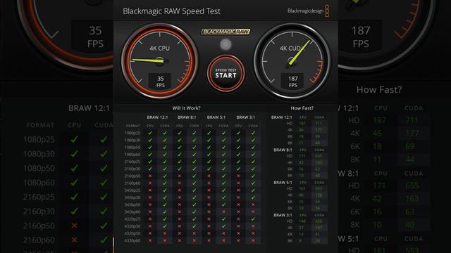Click BRAW 3:1 label in How Fast table
This screenshot has width=451, height=253.
283,215
